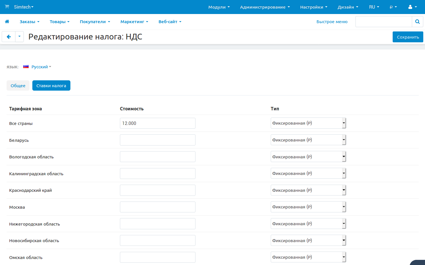Viewport: 425px width, 265px height.
Task: Click the Russian flag language icon
Action: (x=26, y=67)
